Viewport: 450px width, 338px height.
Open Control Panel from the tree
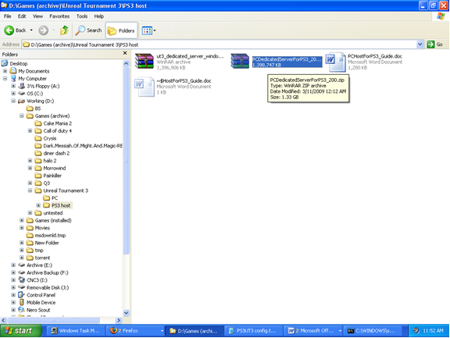click(x=41, y=295)
